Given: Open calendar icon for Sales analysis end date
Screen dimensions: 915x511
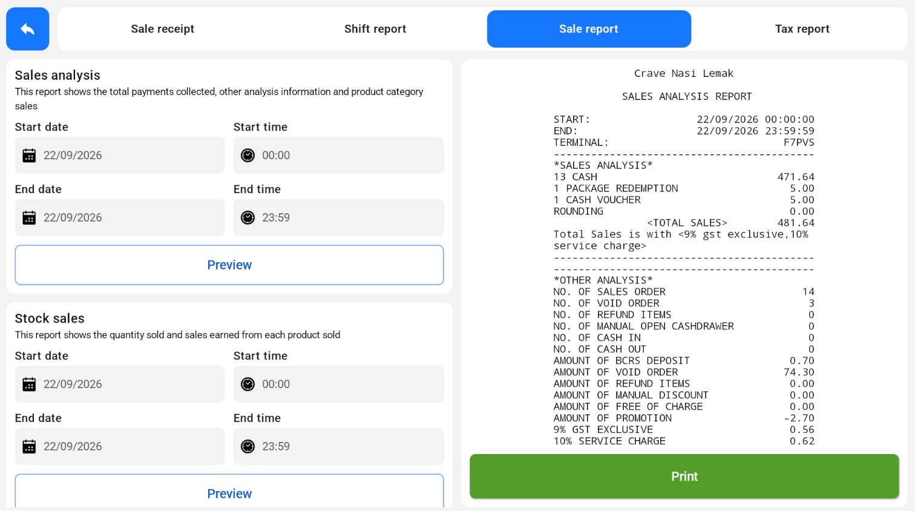Looking at the screenshot, I should (29, 218).
